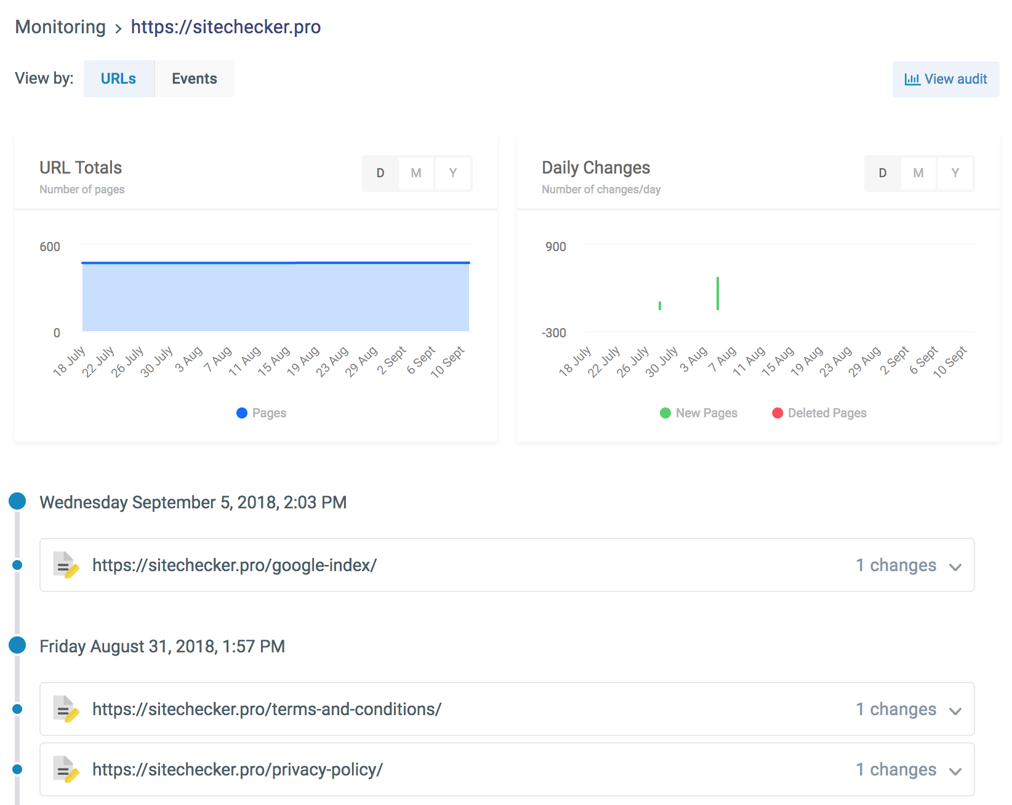Expand changes for google-index URL
Screen dimensions: 1012x805
click(x=955, y=567)
